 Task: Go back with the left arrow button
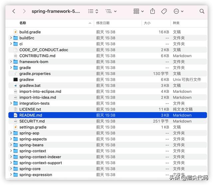pyautogui.click(x=14, y=11)
